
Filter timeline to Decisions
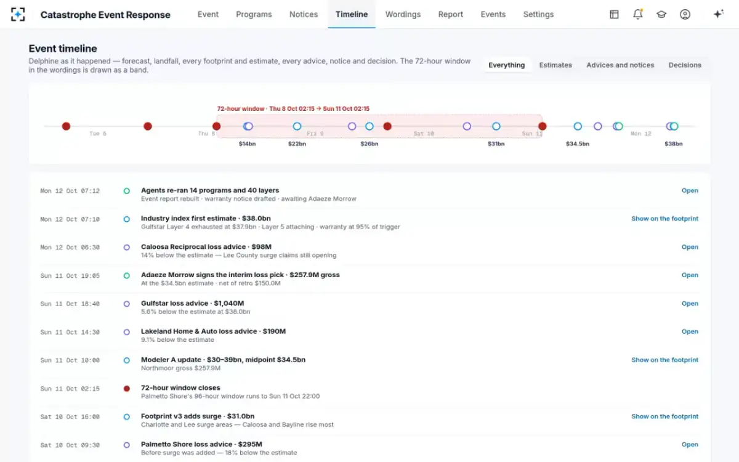pos(685,65)
